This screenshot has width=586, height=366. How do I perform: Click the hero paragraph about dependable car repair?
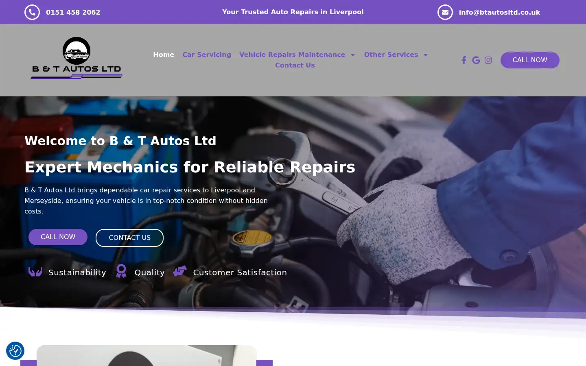tap(146, 200)
